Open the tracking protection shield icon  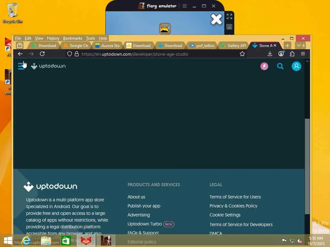click(x=70, y=54)
